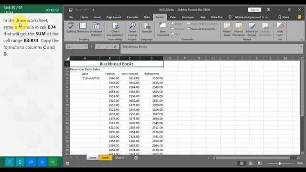Add a New Comment
Image resolution: width=306 pixels, height=172 pixels.
(163, 29)
